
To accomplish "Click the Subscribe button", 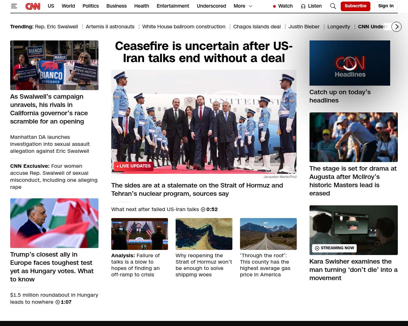I will pyautogui.click(x=355, y=6).
